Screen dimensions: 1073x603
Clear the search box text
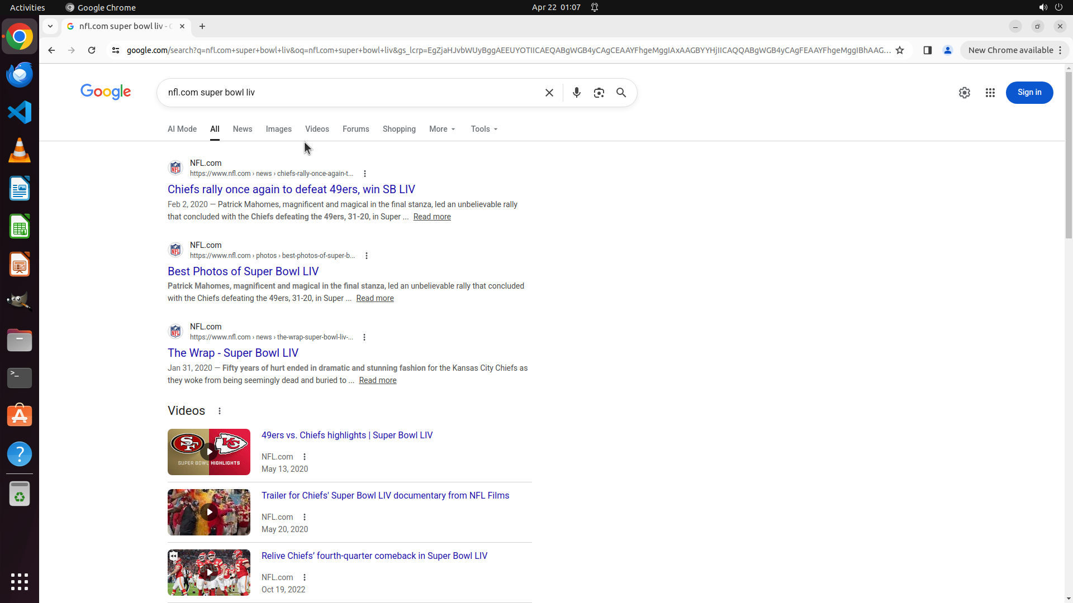549,93
